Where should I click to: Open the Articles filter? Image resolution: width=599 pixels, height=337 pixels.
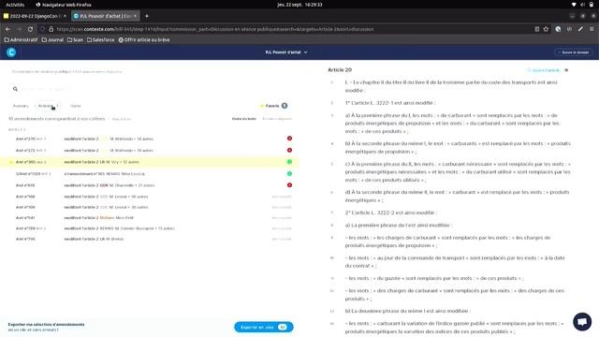48,106
